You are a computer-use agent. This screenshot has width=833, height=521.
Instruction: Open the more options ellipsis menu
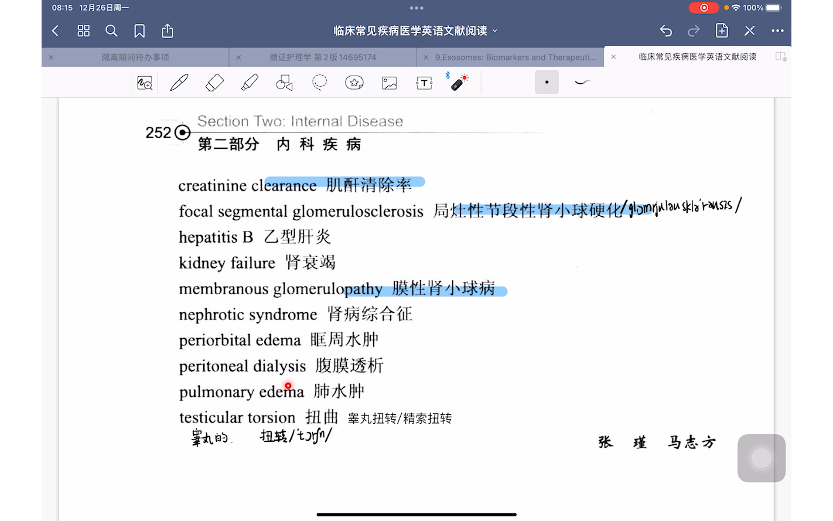point(777,31)
